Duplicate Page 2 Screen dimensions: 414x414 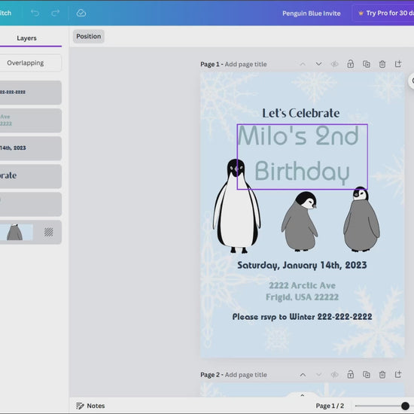coord(367,374)
